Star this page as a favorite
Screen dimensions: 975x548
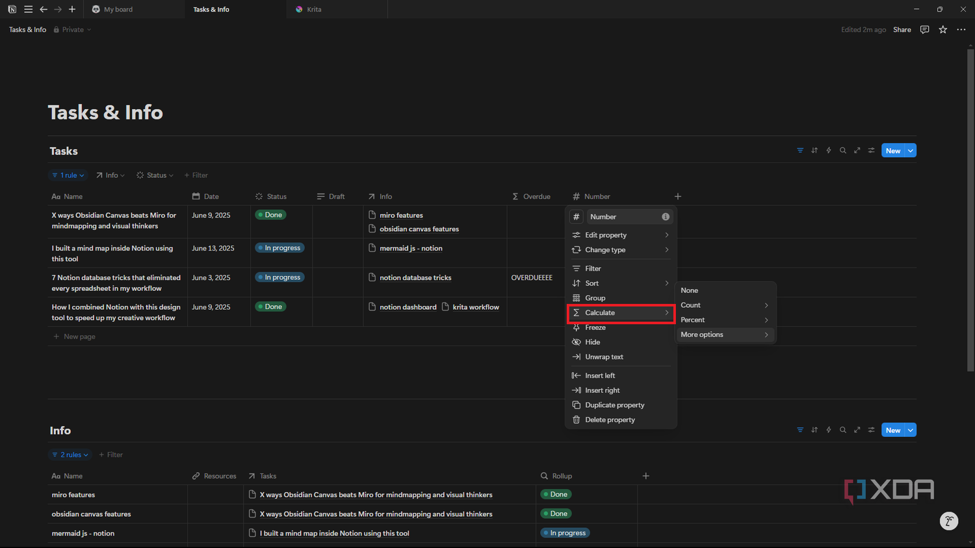[x=942, y=30]
